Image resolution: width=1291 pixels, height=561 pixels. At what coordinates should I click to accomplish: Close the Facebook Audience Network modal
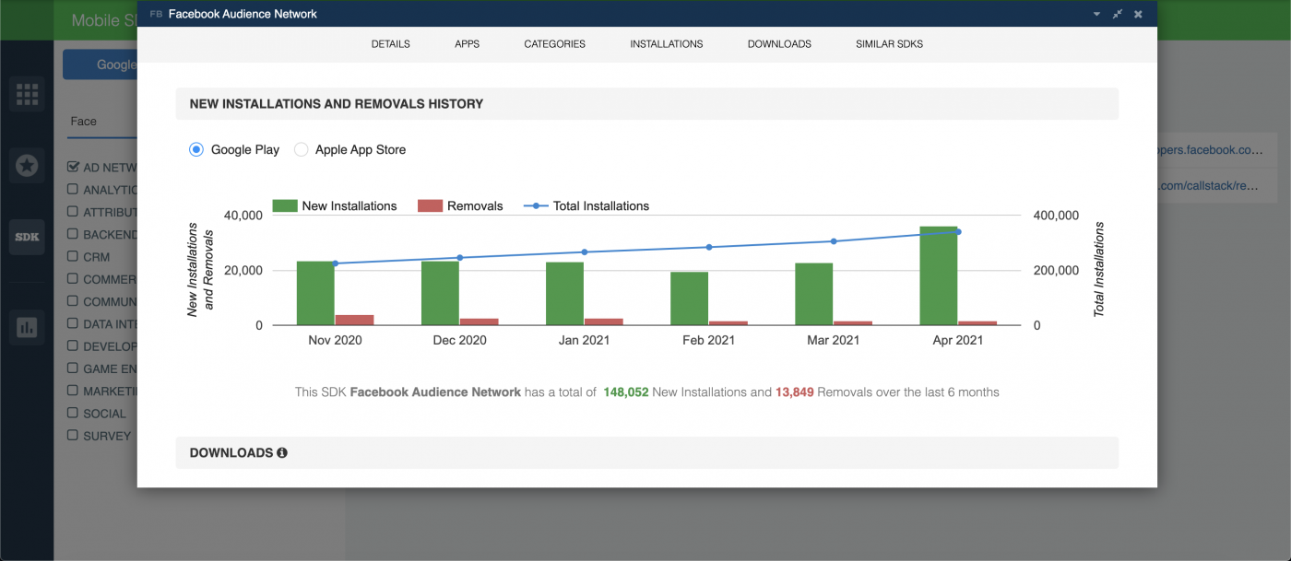pyautogui.click(x=1139, y=14)
